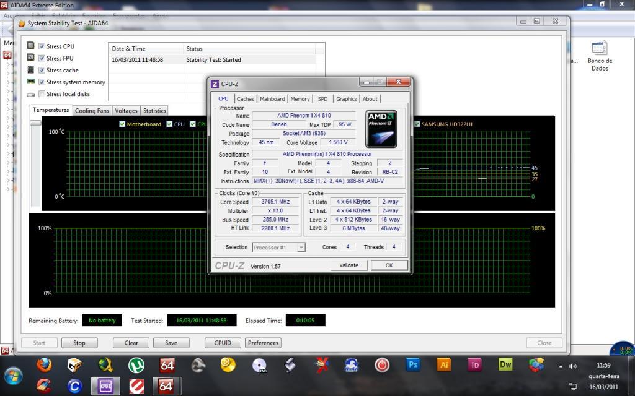635x396 pixels.
Task: Click the red power button taskbar icon
Action: coord(382,365)
